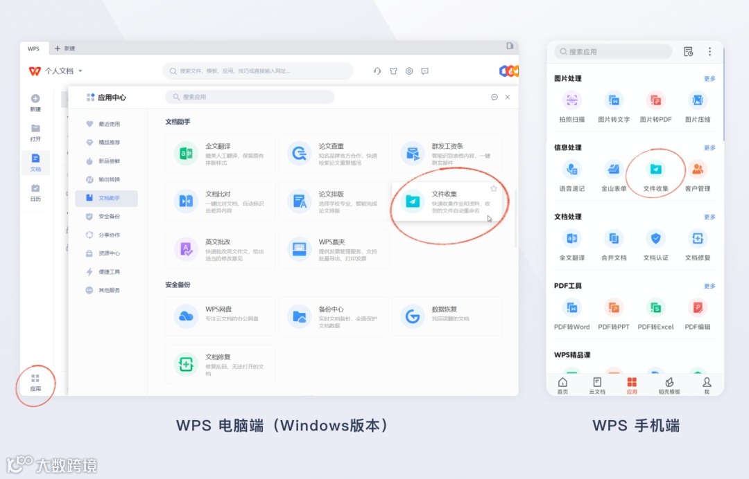Open 文档比对 tool card

(221, 201)
